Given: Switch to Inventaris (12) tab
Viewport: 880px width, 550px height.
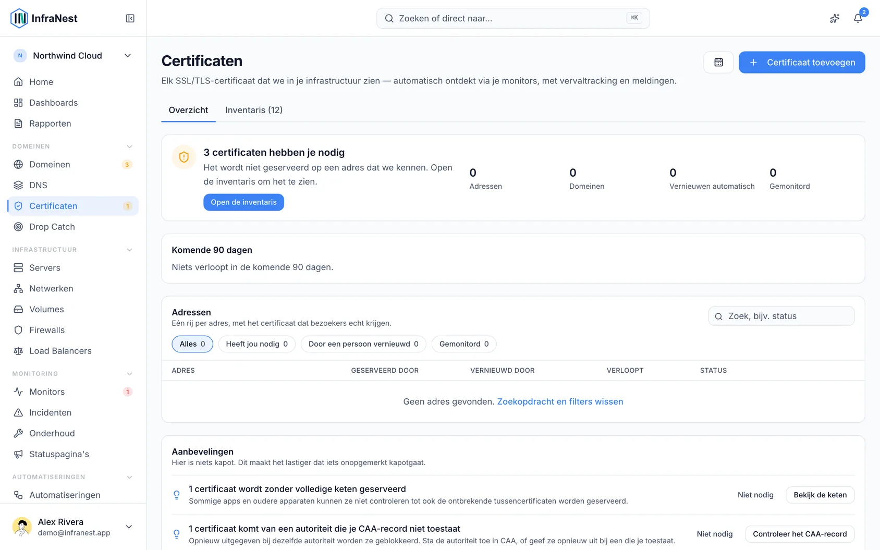Looking at the screenshot, I should coord(254,110).
